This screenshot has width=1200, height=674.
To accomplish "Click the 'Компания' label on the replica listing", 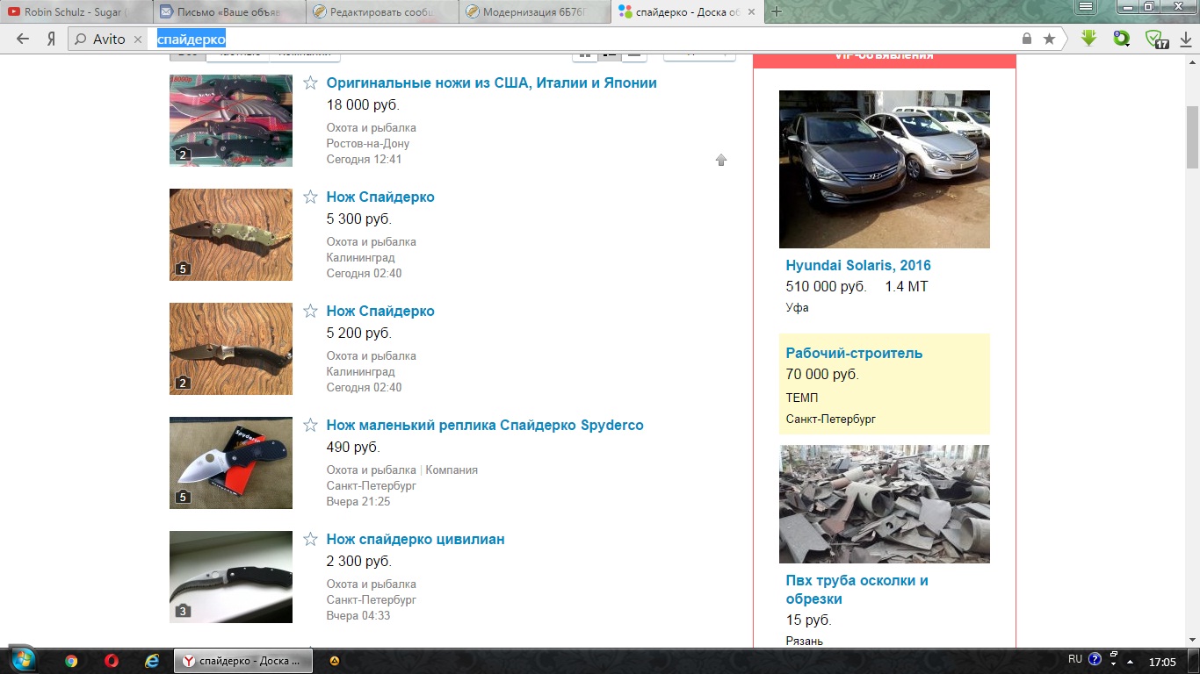I will [452, 470].
